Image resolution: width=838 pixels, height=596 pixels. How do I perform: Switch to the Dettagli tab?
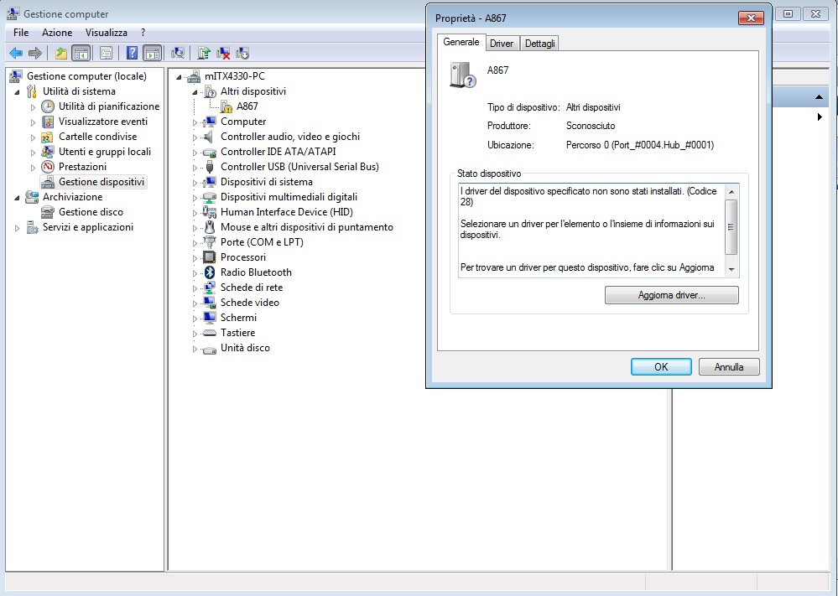539,44
